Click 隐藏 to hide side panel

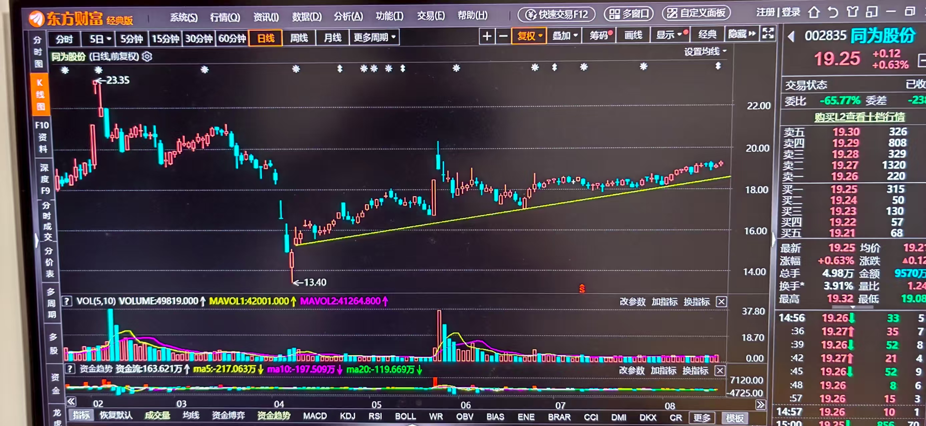tap(742, 34)
